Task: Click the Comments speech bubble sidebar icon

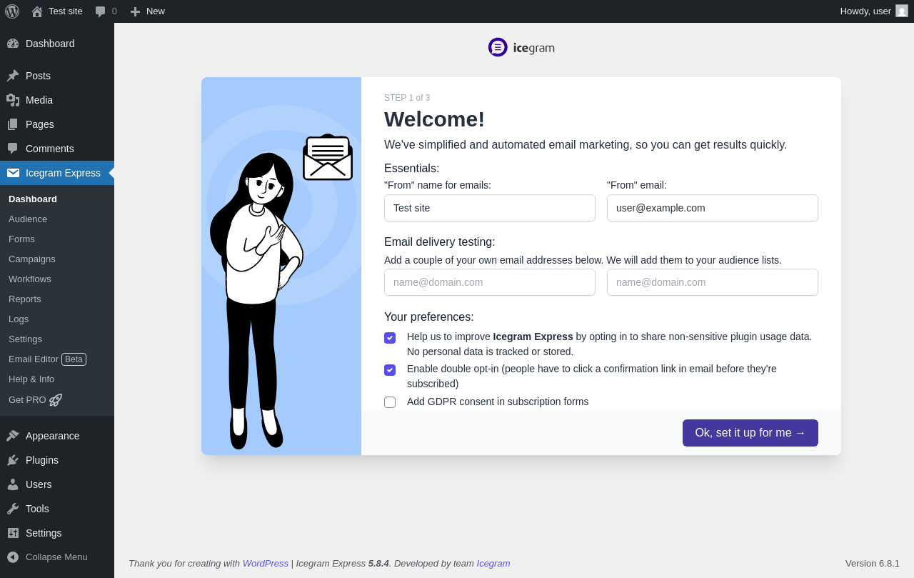Action: [13, 149]
